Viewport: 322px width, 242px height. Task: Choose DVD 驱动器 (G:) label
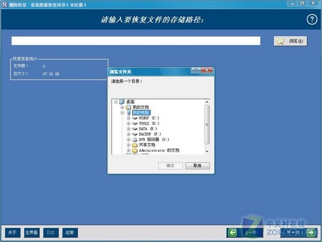[154, 139]
